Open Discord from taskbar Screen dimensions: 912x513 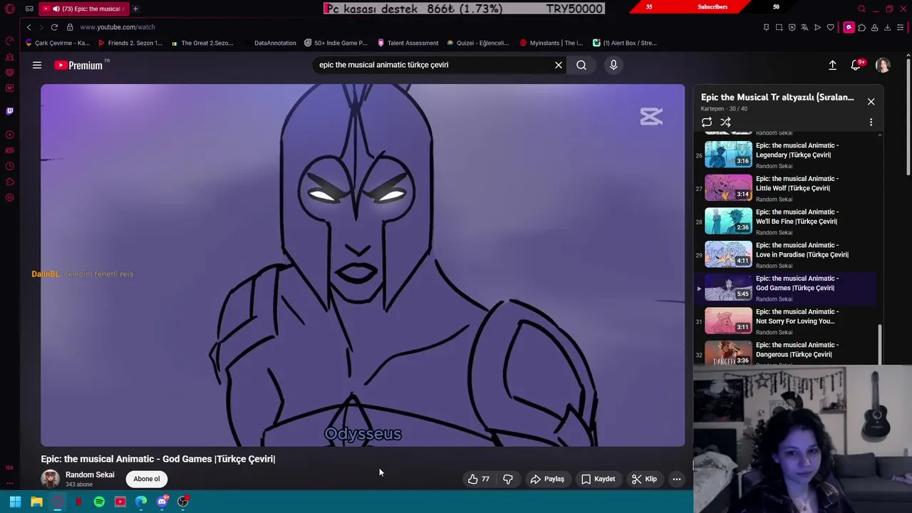[162, 502]
